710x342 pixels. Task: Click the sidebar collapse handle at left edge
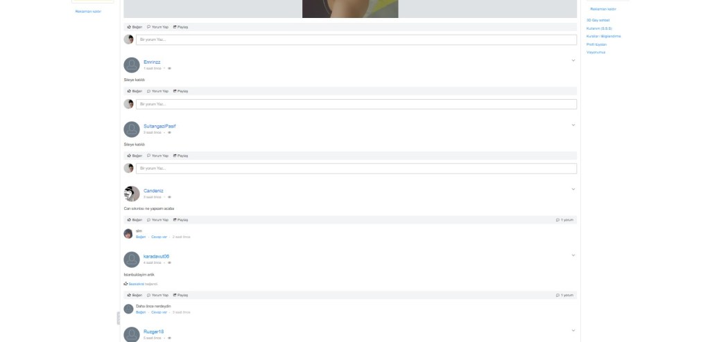[x=119, y=318]
